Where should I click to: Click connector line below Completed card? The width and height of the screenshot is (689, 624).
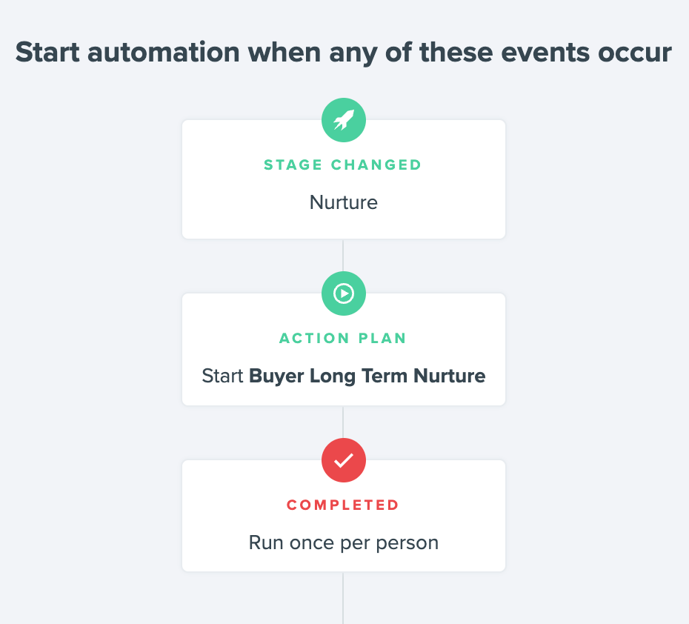(x=343, y=598)
